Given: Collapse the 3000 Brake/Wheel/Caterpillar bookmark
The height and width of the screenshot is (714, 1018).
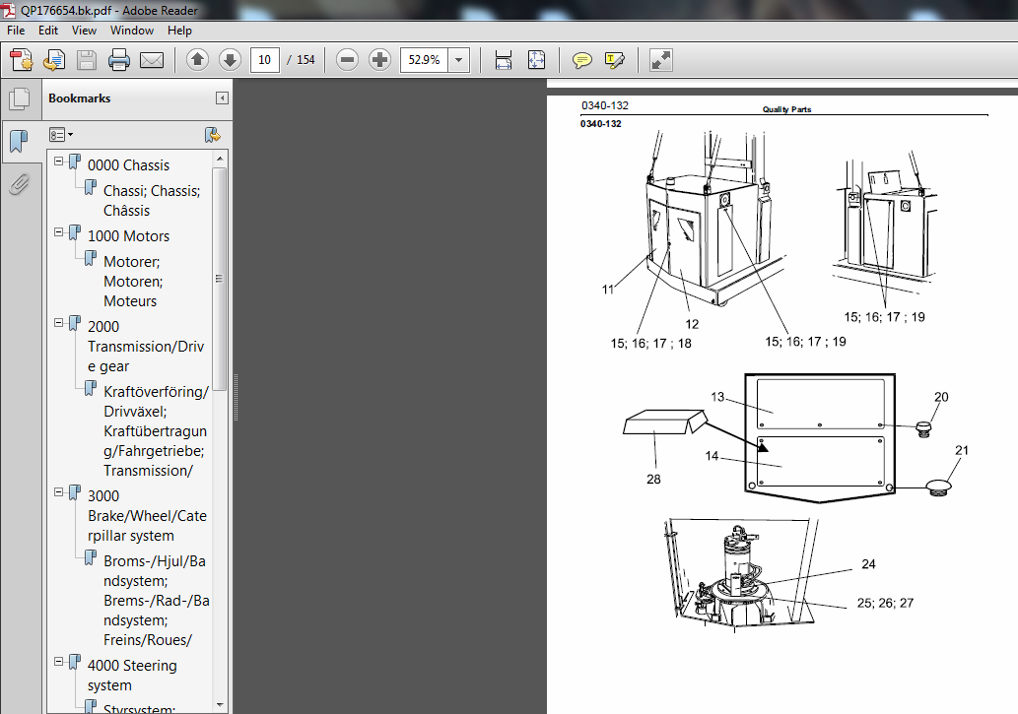Looking at the screenshot, I should 58,492.
